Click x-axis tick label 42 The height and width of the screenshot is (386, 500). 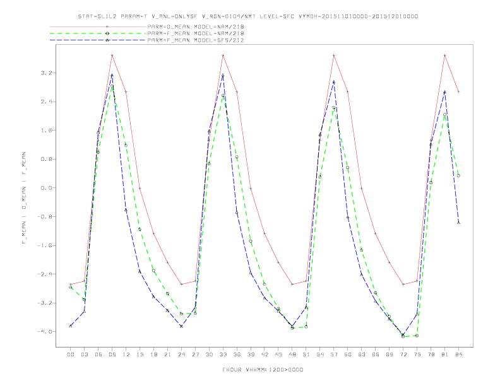click(265, 354)
